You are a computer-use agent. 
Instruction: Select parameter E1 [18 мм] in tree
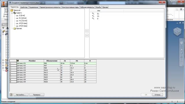(x=23, y=18)
